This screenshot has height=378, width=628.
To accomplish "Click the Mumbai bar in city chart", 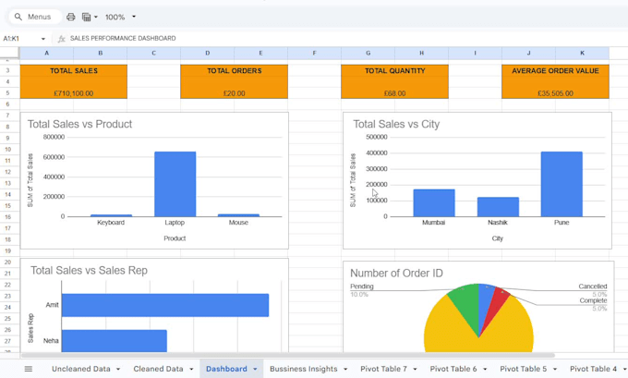I will 434,202.
